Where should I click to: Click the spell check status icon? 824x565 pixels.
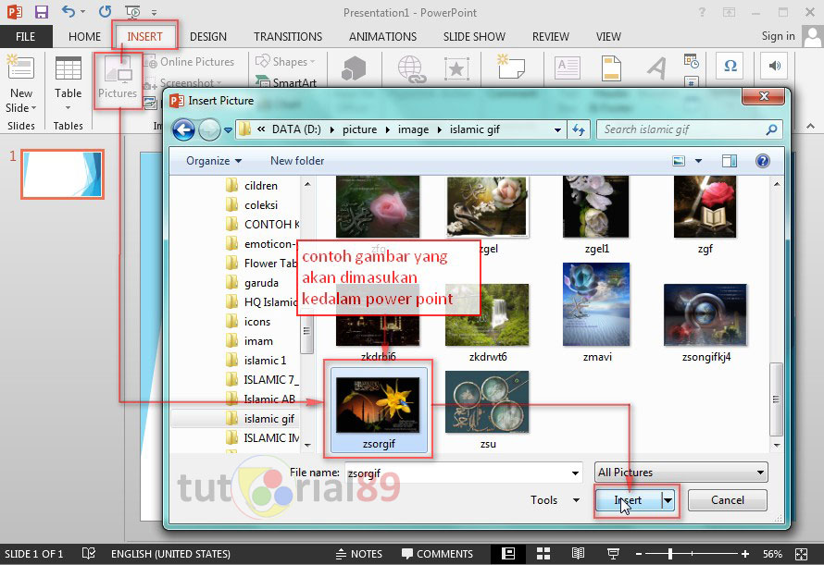(x=89, y=554)
